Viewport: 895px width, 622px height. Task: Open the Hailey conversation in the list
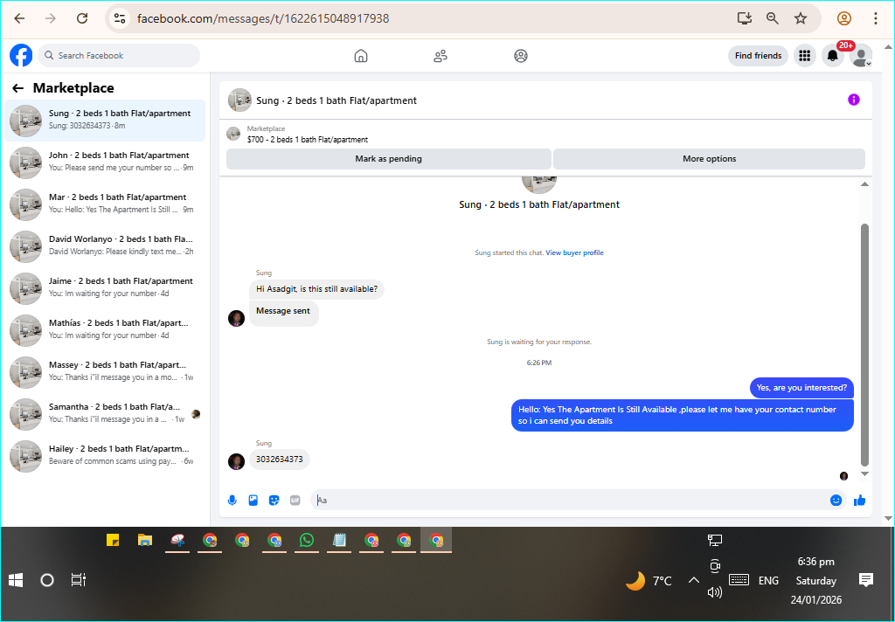[x=105, y=456]
